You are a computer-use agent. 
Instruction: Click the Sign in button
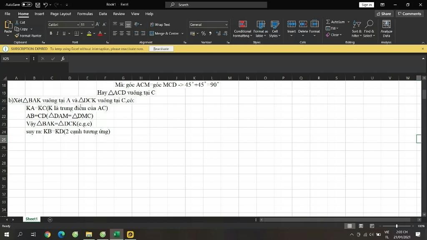367,5
